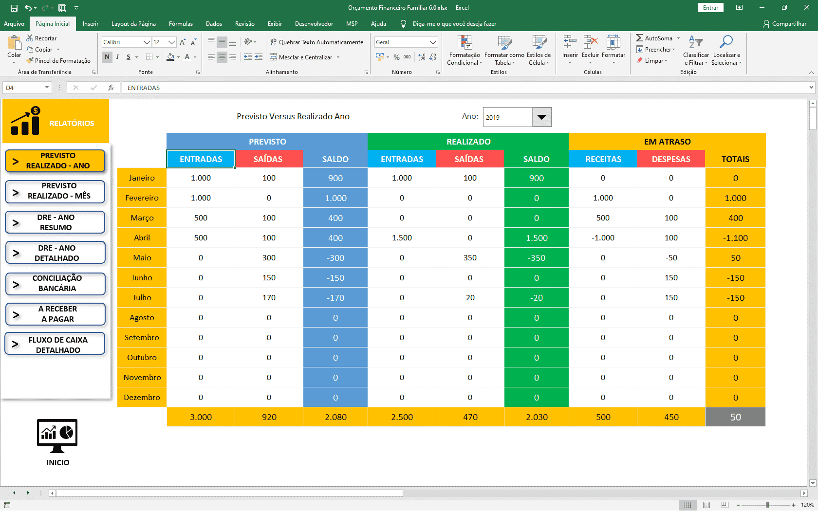Switch to the Dados tab
This screenshot has height=511, width=818.
[x=214, y=23]
